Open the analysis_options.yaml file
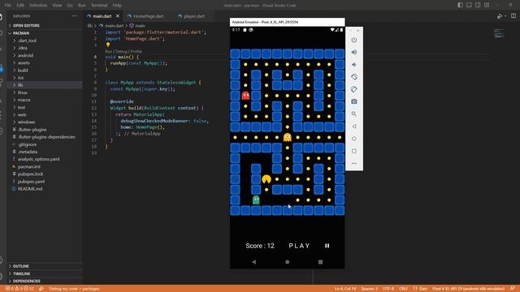The image size is (520, 292). [x=45, y=159]
